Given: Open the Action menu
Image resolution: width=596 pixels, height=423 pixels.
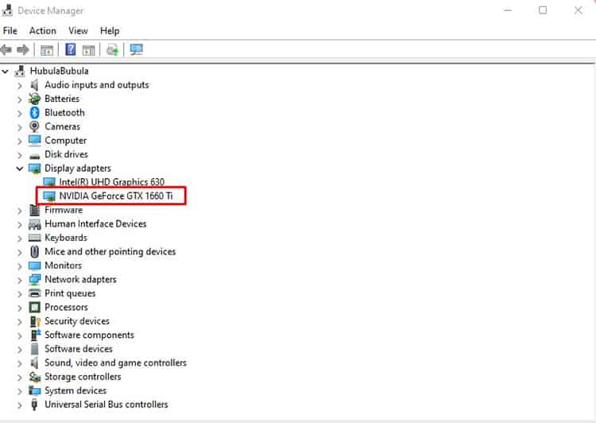Looking at the screenshot, I should click(x=43, y=31).
